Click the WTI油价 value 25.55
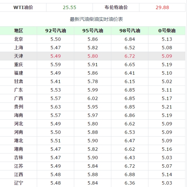Viewport: 187px width, 187px height. (x=70, y=7)
